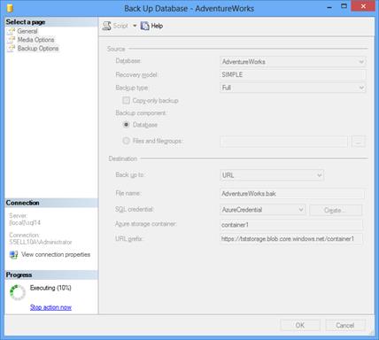Select the Files and filegroups radio button
This screenshot has width=379, height=340.
point(126,141)
